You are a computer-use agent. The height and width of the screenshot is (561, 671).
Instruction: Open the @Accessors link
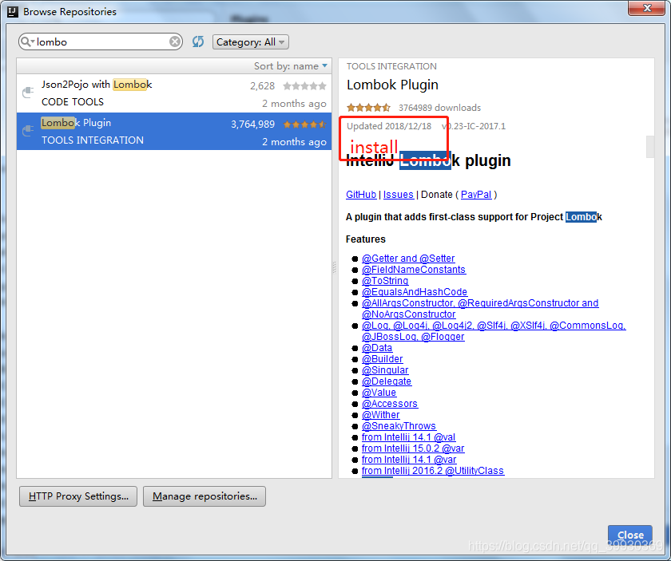[390, 403]
